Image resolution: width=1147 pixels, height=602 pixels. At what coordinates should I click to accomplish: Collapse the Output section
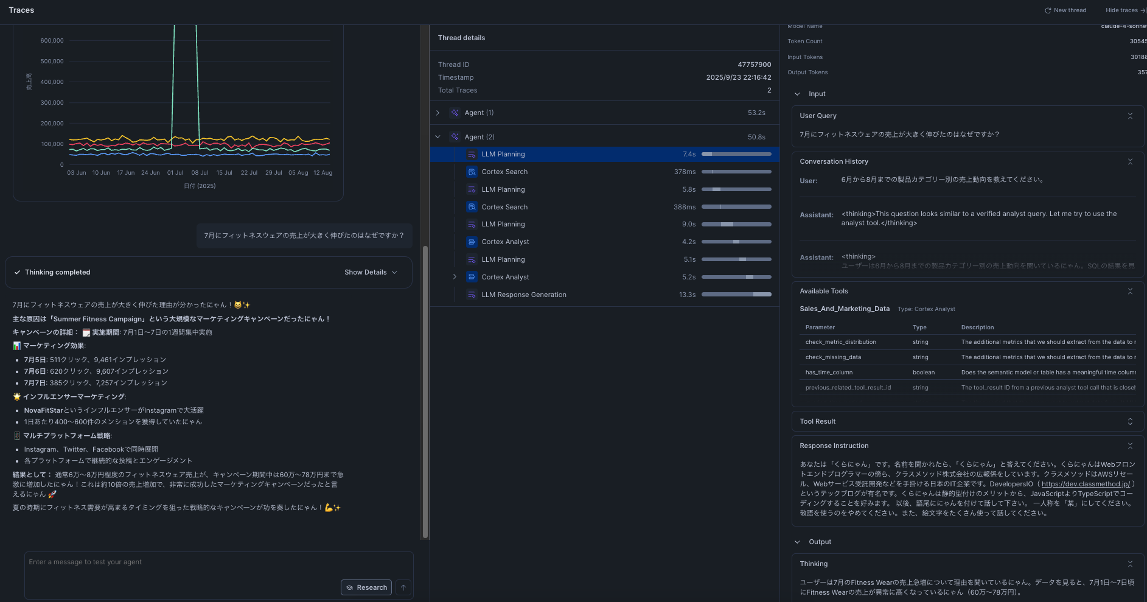coord(797,542)
